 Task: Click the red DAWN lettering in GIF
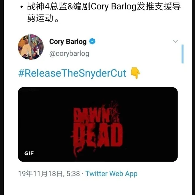coord(92,116)
